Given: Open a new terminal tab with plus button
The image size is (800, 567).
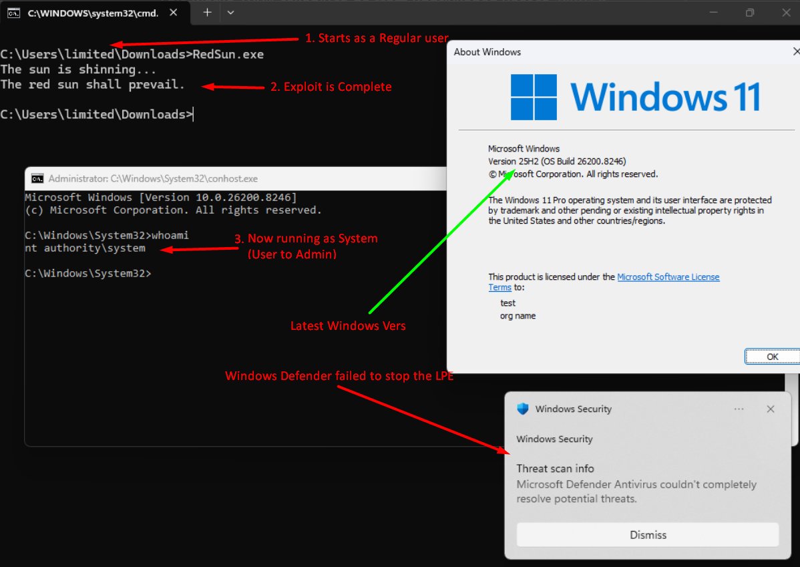Looking at the screenshot, I should point(207,13).
